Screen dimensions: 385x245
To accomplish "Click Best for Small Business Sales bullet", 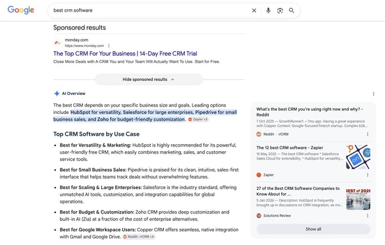I will 149,173.
